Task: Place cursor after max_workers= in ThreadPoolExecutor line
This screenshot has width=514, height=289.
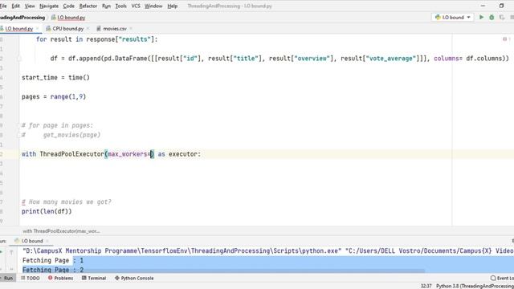Action: [151, 154]
